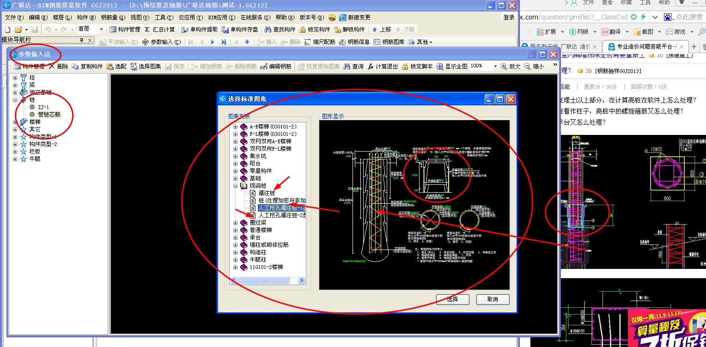
Task: Expand A-E楼梯 (03G101-2) in atlas list
Action: (x=236, y=127)
